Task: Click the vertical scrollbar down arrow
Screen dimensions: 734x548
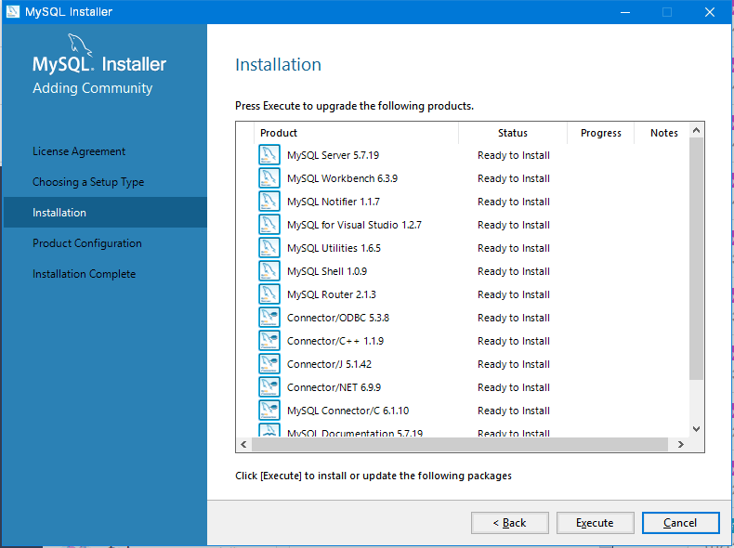Action: point(697,429)
